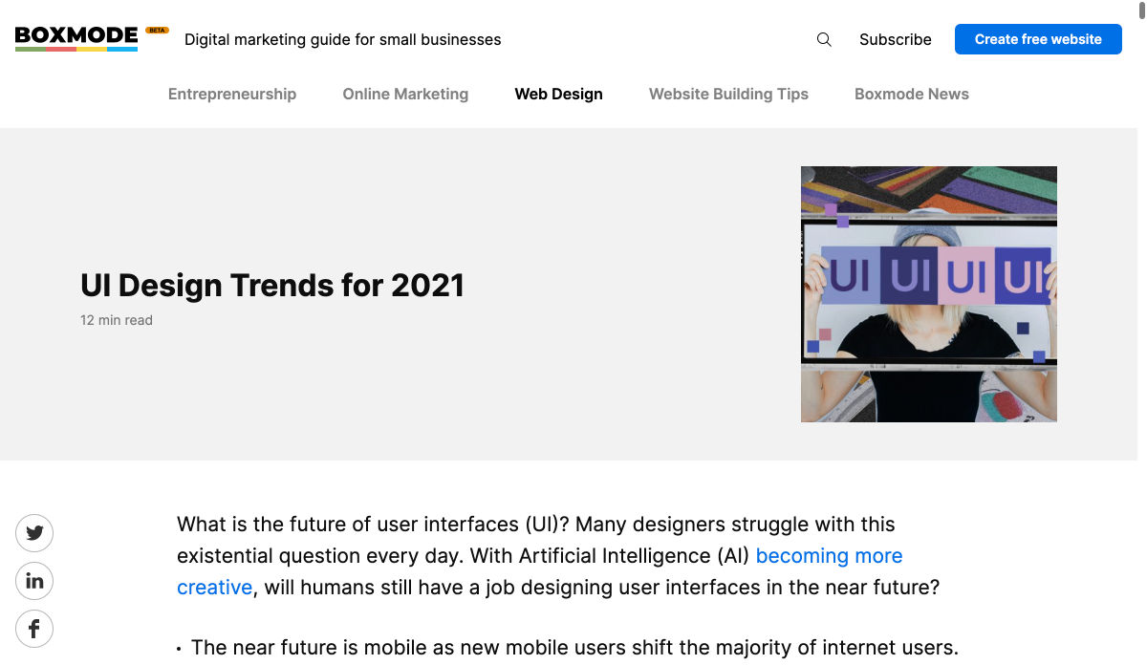
Task: Select the Web Design category
Action: tap(559, 94)
